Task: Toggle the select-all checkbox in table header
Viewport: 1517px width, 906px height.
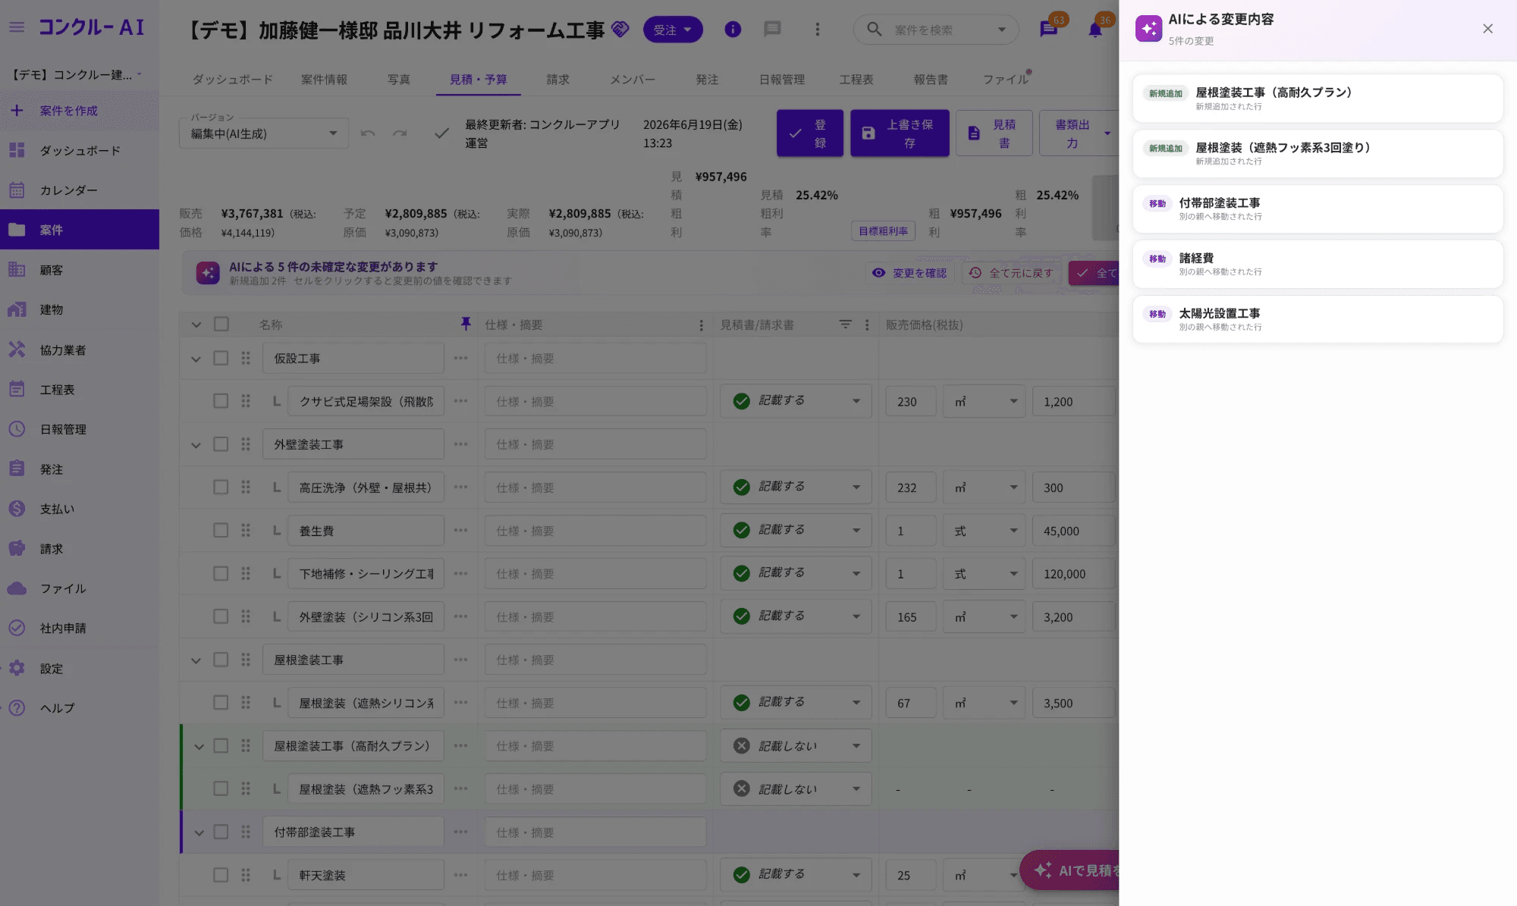Action: 221,324
